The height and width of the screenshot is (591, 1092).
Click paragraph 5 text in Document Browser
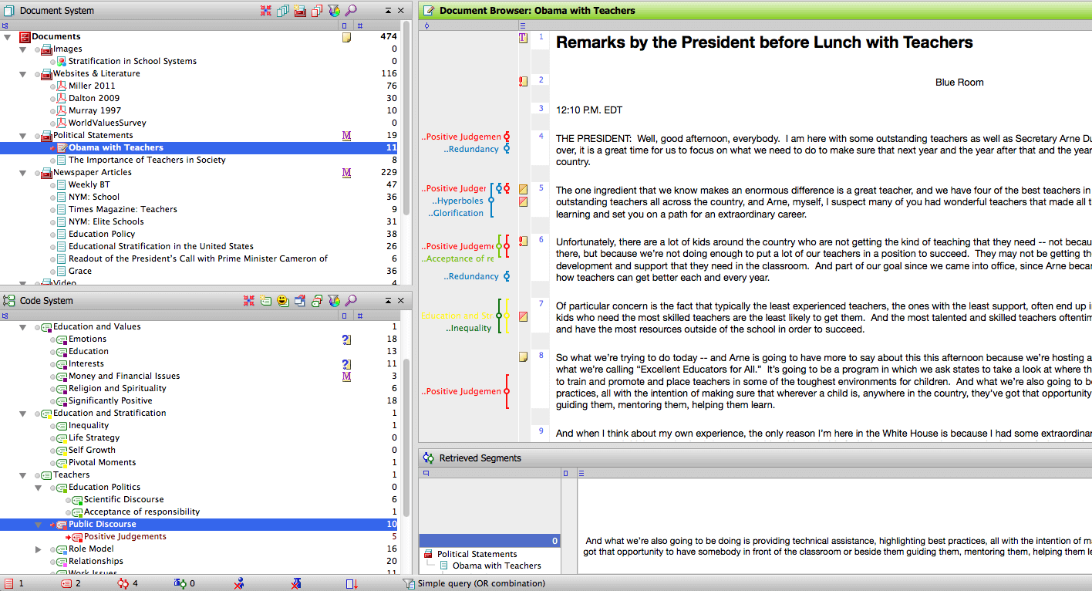[823, 202]
